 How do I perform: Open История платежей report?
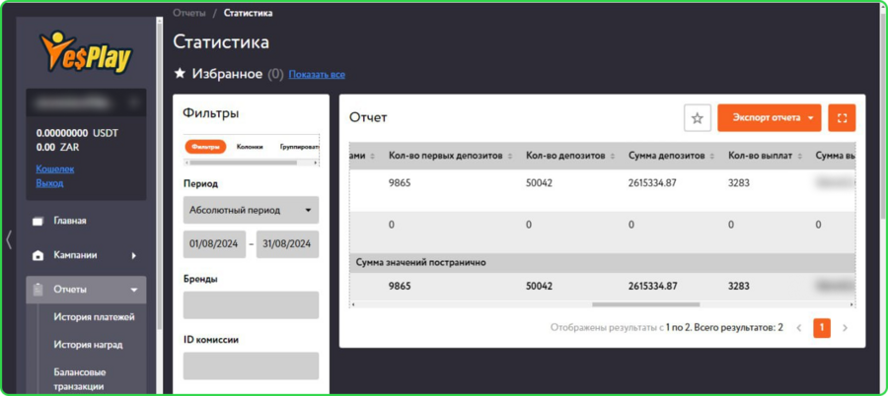[94, 317]
